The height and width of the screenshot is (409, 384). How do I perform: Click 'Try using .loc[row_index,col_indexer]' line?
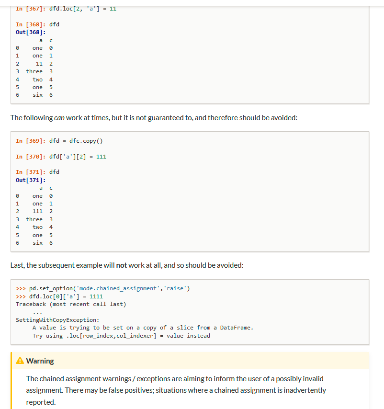coord(121,336)
